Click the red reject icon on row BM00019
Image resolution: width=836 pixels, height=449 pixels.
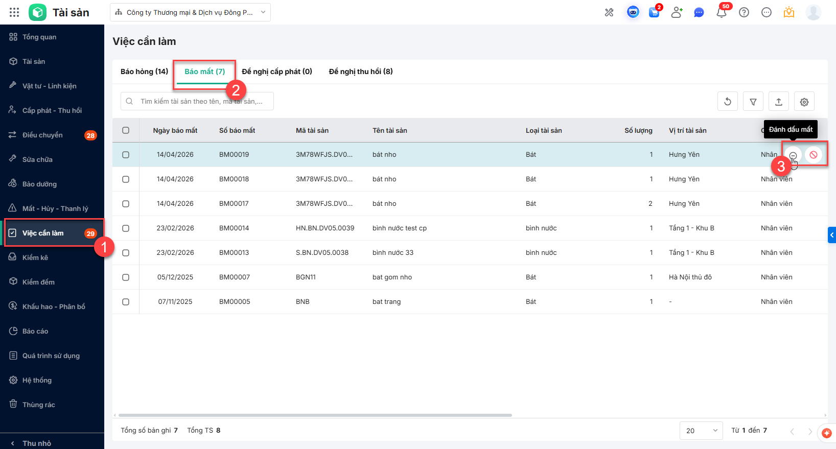click(813, 155)
